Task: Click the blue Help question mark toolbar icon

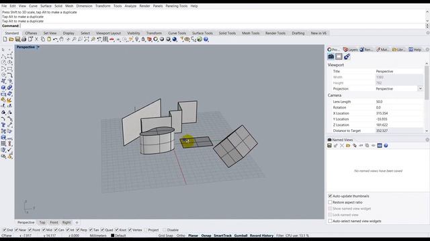Action: tap(206, 39)
